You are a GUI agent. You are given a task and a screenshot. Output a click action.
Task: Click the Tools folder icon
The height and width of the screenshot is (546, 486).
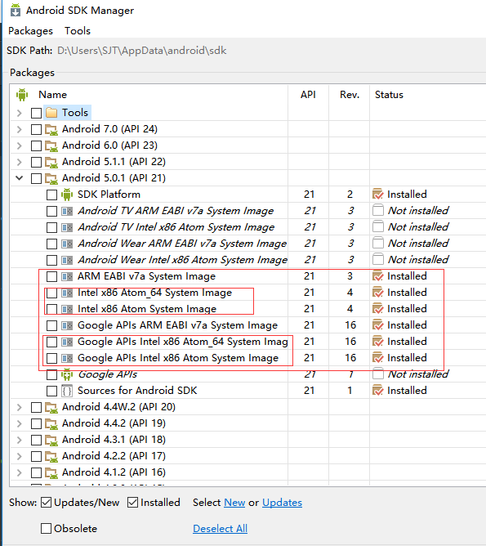tap(51, 113)
